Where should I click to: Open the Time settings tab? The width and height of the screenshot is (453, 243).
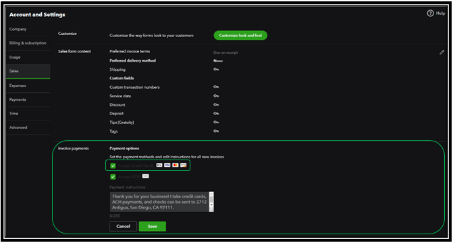tap(28, 114)
